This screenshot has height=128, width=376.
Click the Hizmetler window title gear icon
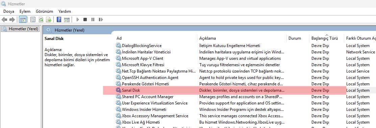click(4, 4)
